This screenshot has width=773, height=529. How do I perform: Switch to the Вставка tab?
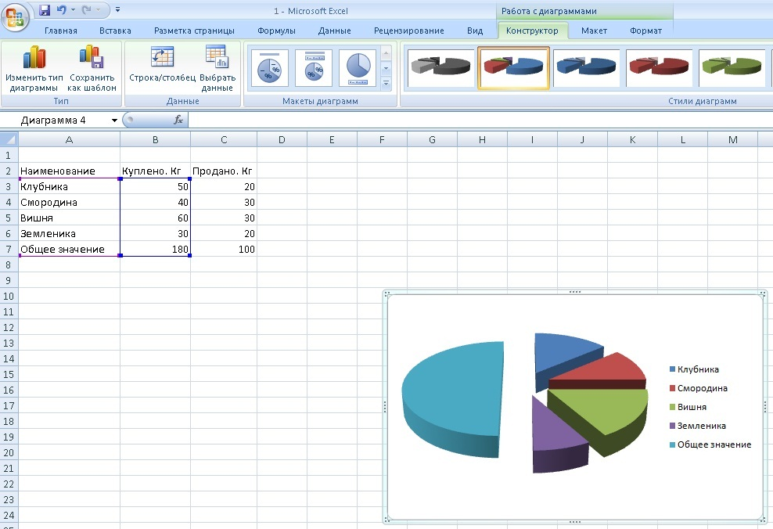tap(115, 31)
